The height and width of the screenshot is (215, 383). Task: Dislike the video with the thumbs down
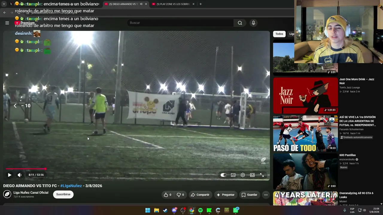point(180,195)
